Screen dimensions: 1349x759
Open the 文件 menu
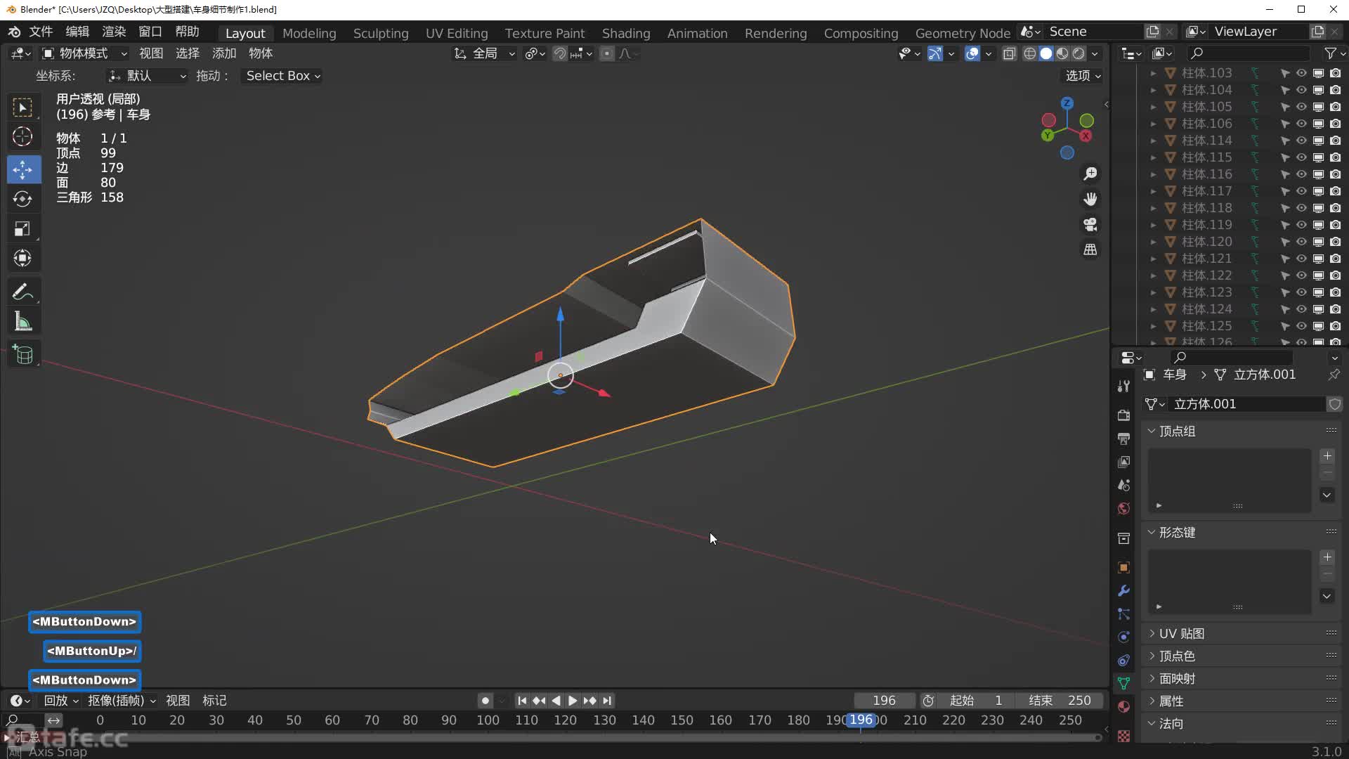pos(41,32)
